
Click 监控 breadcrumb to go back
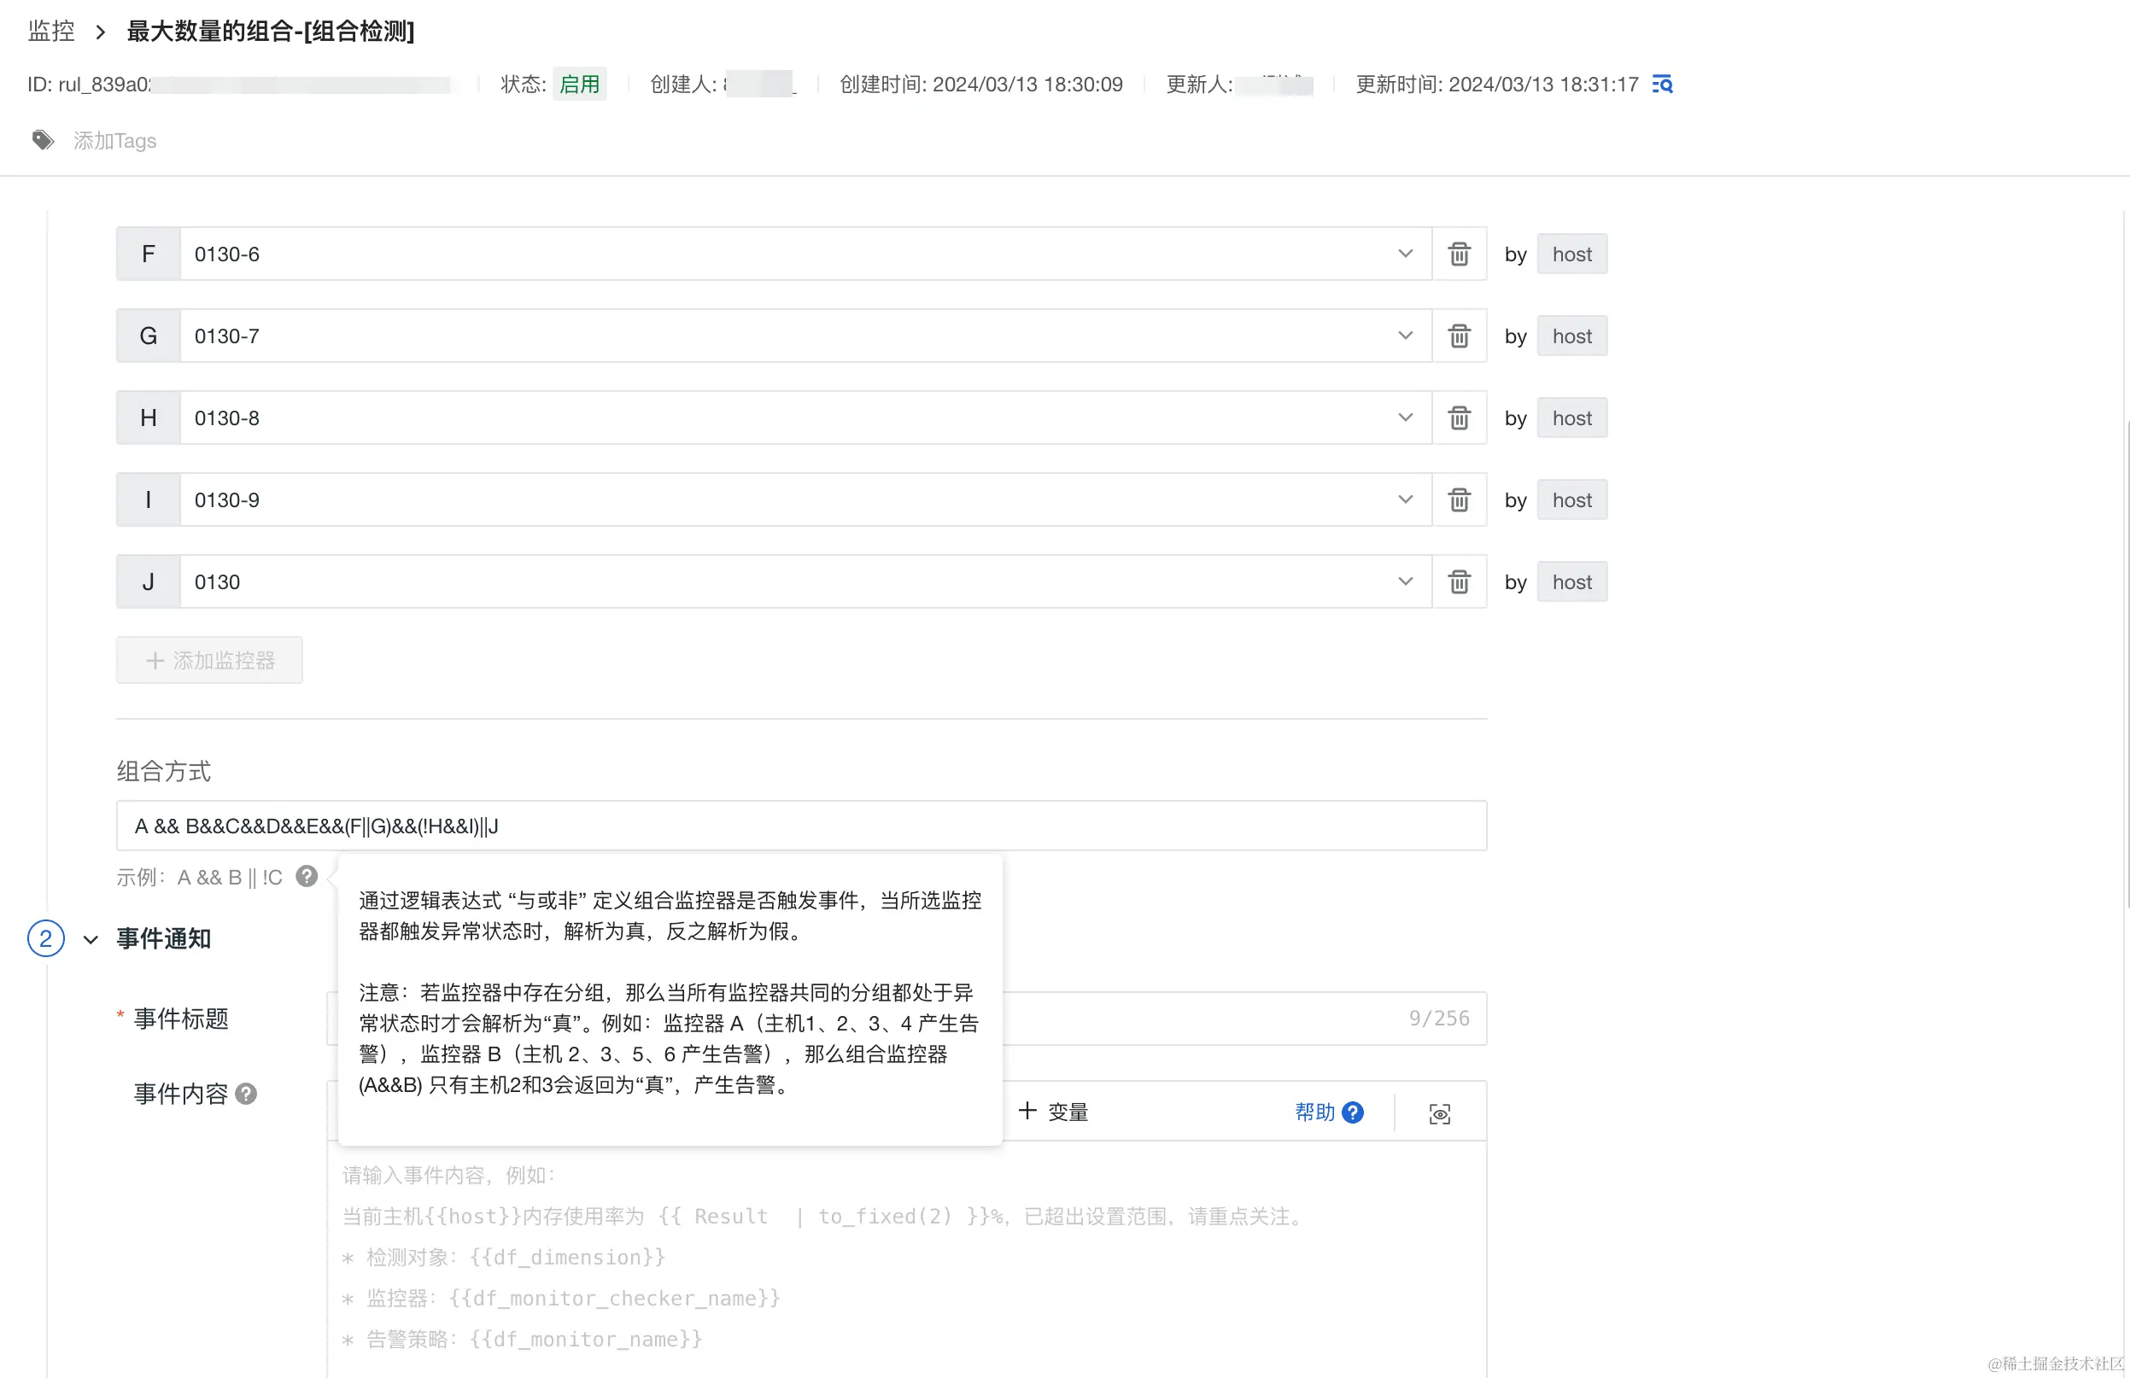51,32
